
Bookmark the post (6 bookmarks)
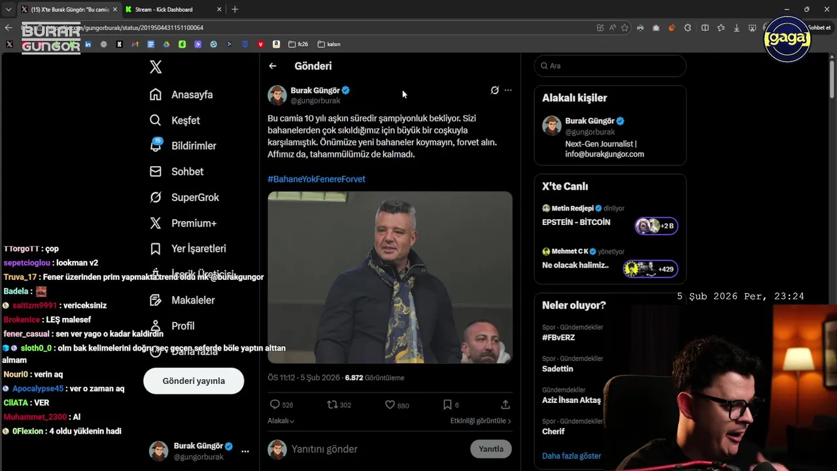click(447, 405)
